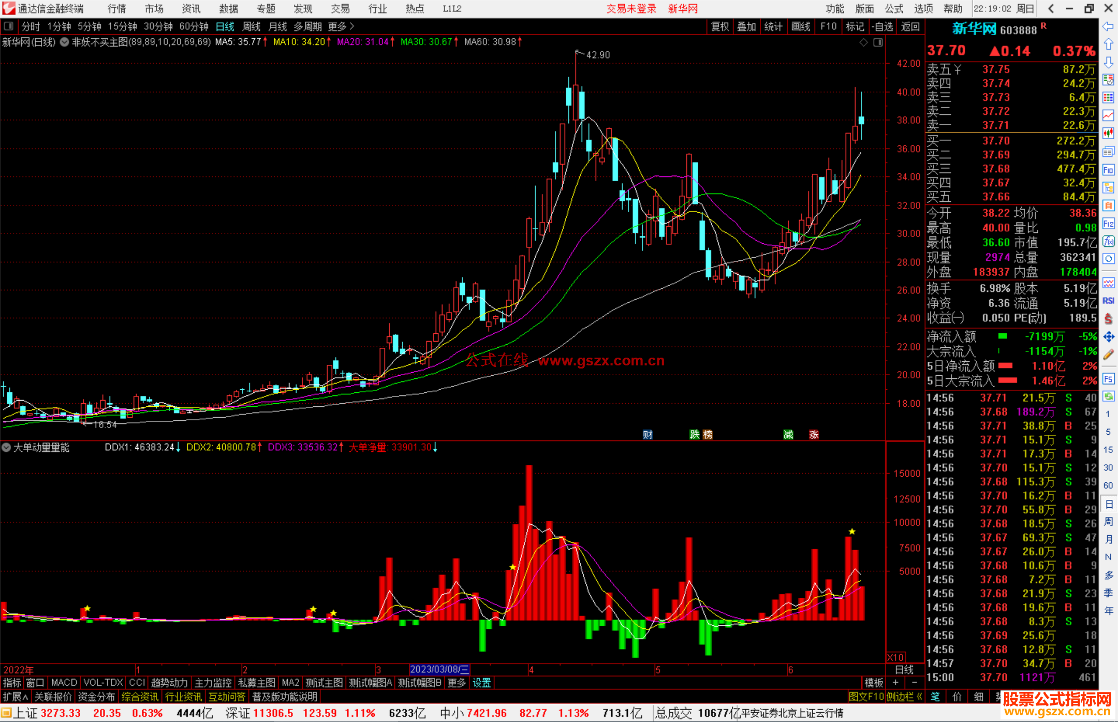
Task: Click the F12 icon in right sidebar
Action: [1108, 224]
